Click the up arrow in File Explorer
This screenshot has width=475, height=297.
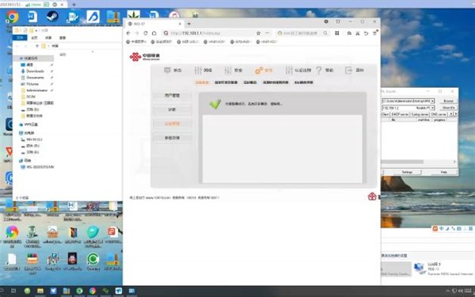[37, 46]
